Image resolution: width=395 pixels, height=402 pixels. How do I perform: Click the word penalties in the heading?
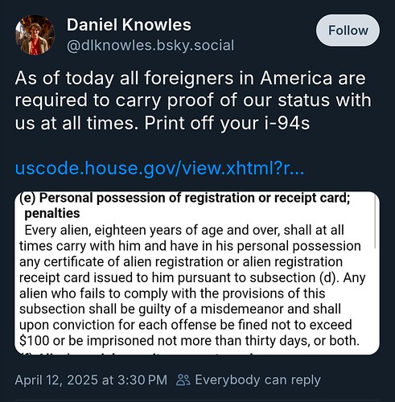pyautogui.click(x=52, y=214)
